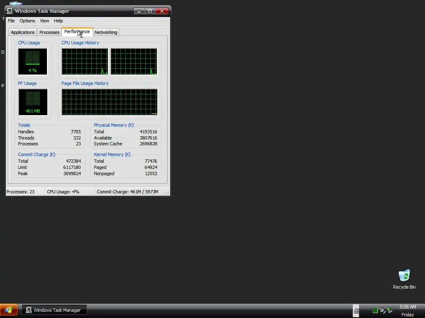
Task: Select the Performance tab
Action: [77, 31]
